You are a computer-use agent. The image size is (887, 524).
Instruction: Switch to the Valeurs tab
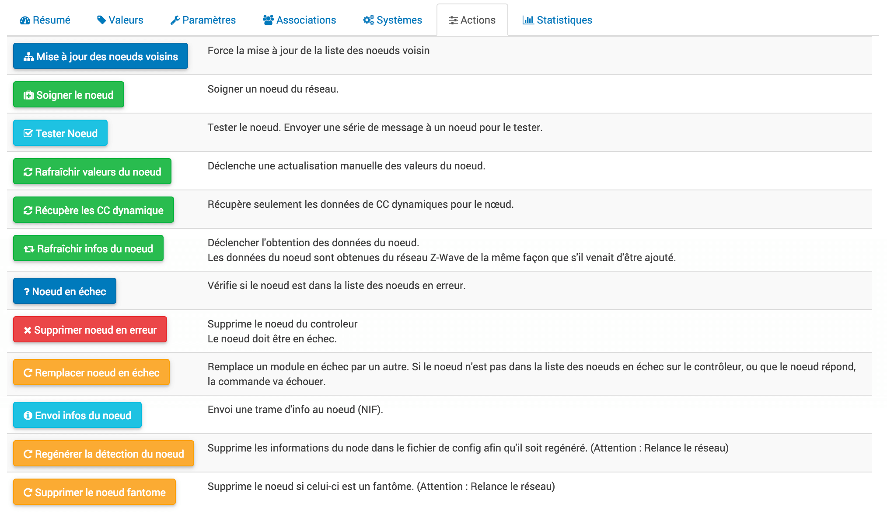tap(120, 20)
